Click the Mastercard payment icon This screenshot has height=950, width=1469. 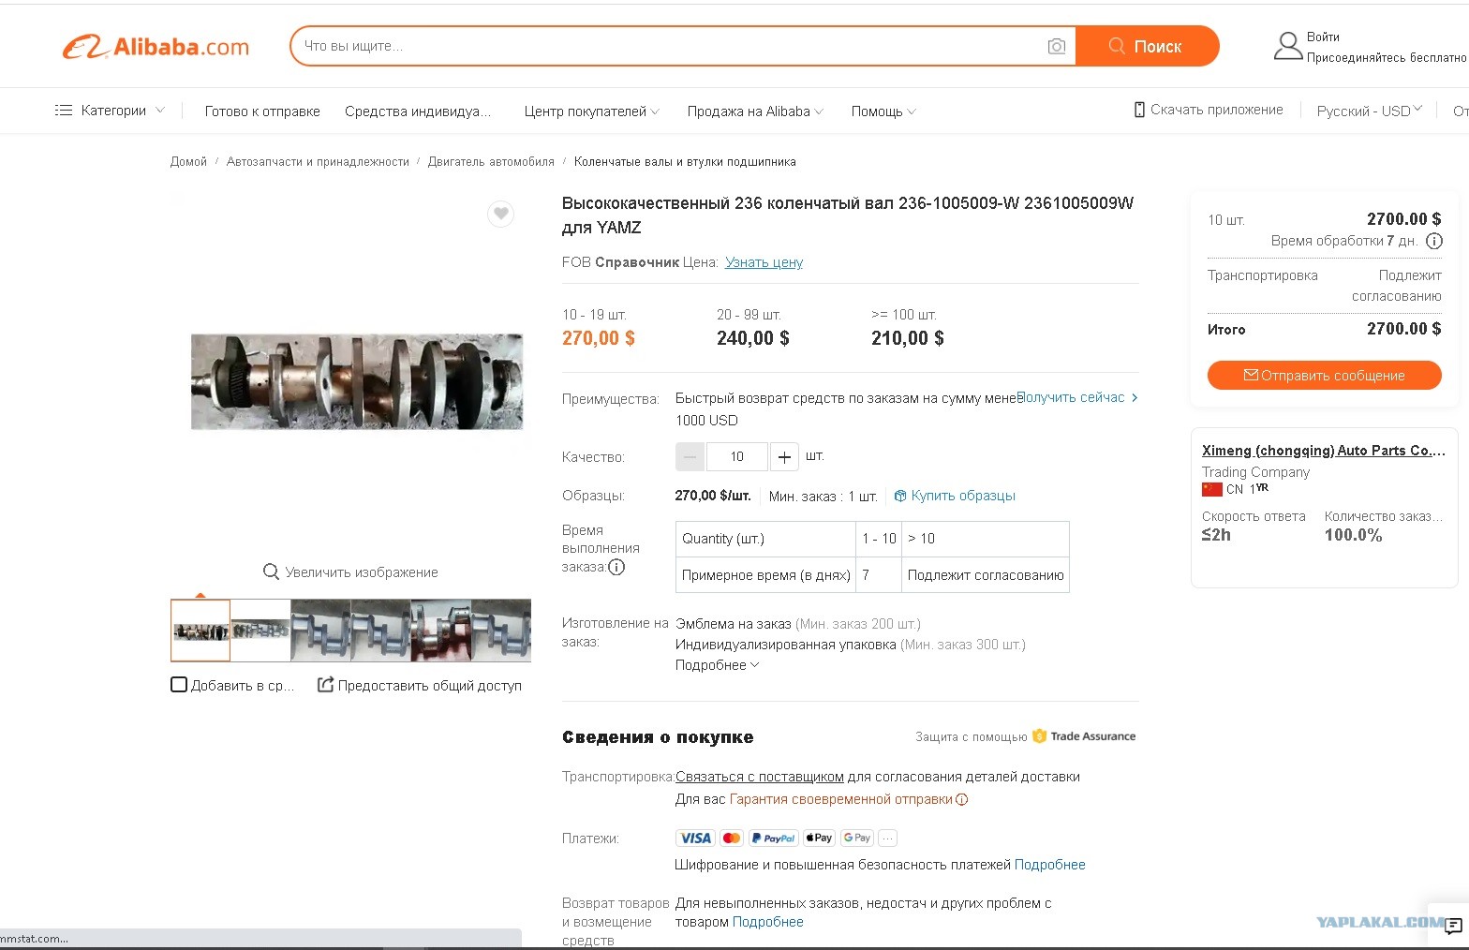732,838
